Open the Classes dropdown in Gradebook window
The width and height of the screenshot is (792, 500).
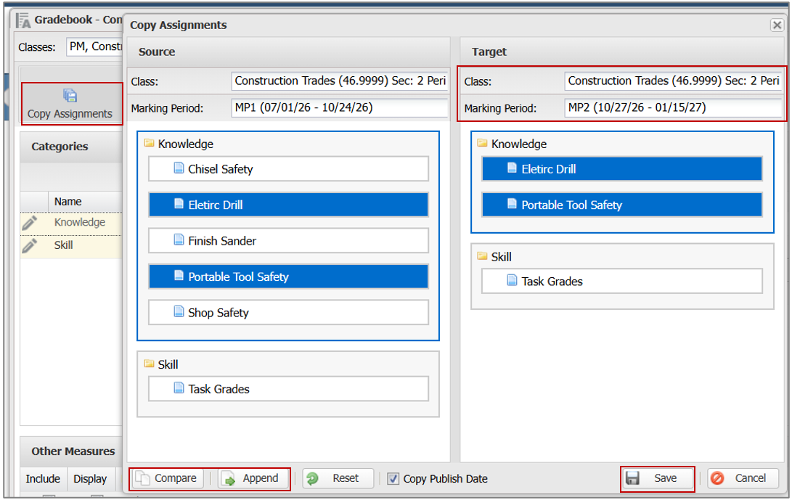[x=94, y=47]
